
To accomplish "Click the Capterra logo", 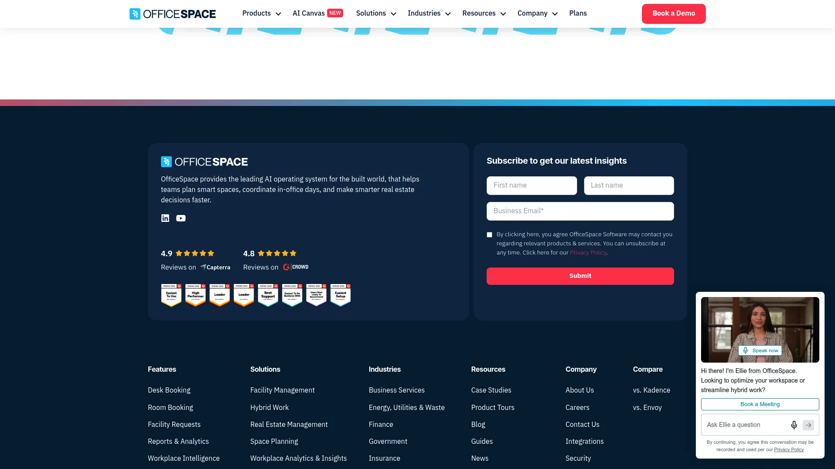I will 215,267.
